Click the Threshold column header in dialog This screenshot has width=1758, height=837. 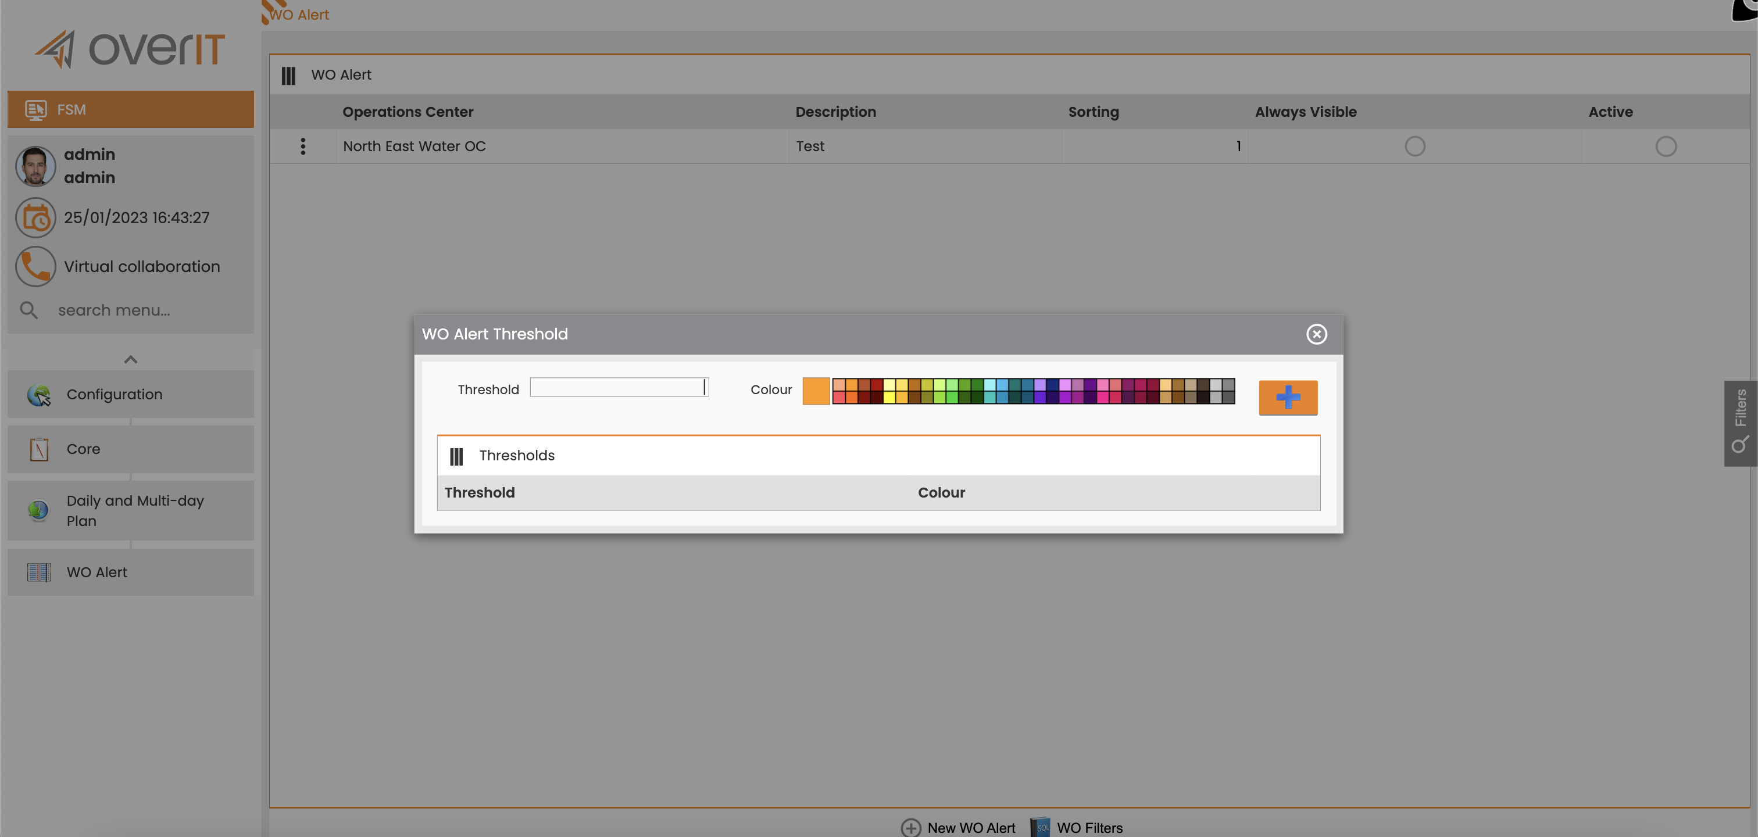pos(480,492)
